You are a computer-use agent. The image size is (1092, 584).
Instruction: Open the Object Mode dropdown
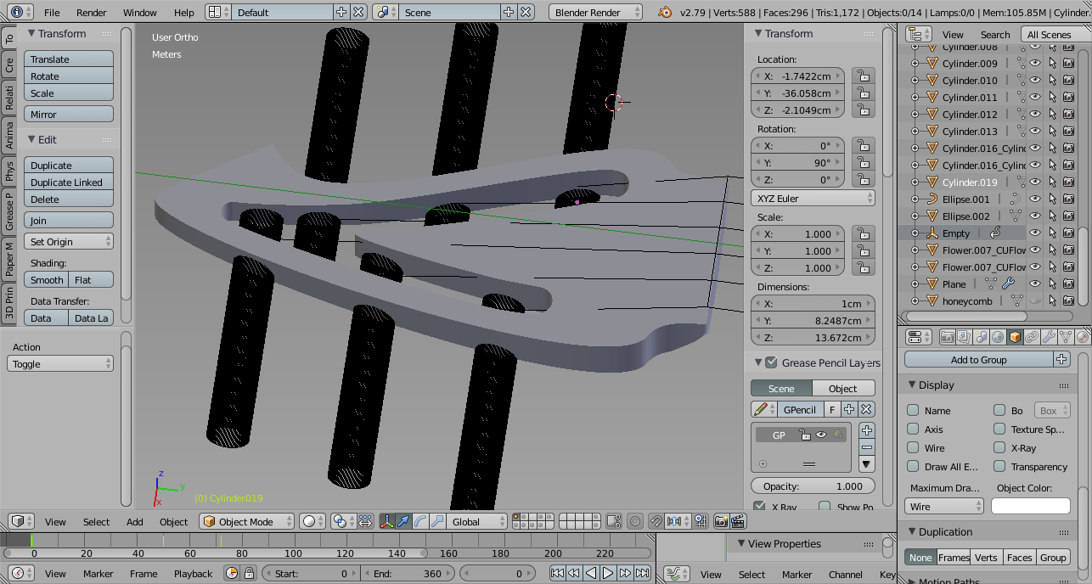[247, 521]
